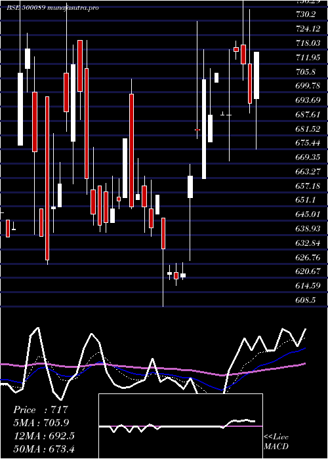Click the 638.93 price axis label
The image size is (328, 459).
[308, 229]
